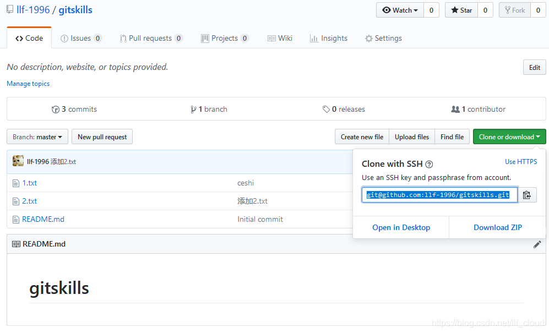Click the help question mark beside Clone with SSH
The width and height of the screenshot is (549, 333).
click(429, 164)
